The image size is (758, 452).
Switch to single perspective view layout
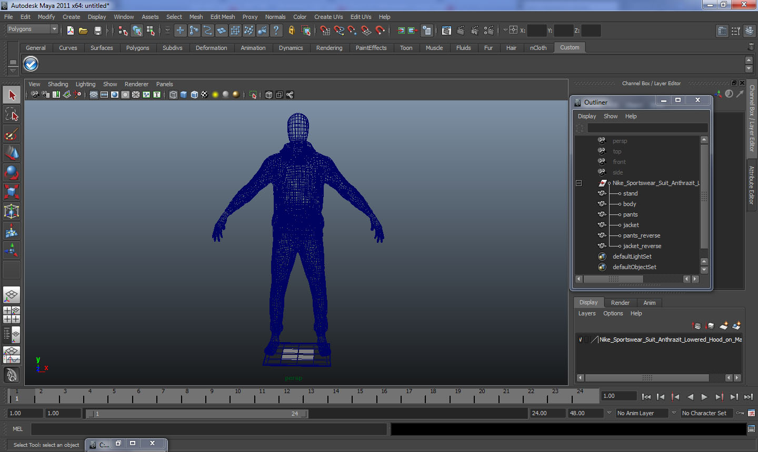pyautogui.click(x=12, y=295)
